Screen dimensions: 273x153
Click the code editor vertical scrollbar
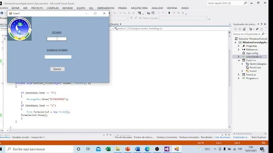click(x=229, y=68)
